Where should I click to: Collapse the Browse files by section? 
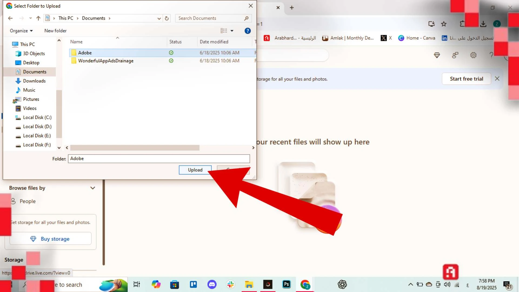click(x=93, y=188)
